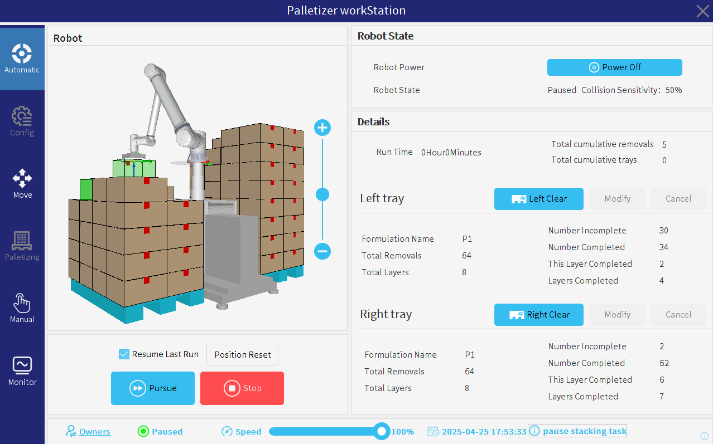Click the Pursue resume button
This screenshot has height=444, width=713.
(153, 388)
